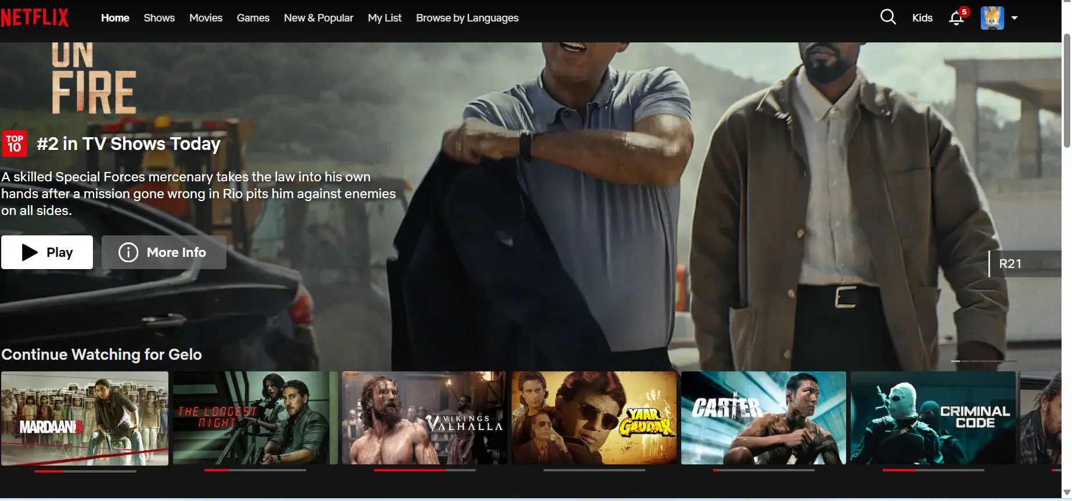The image size is (1072, 501).
Task: Click the Mardaani 3 progress bar
Action: pyautogui.click(x=85, y=471)
